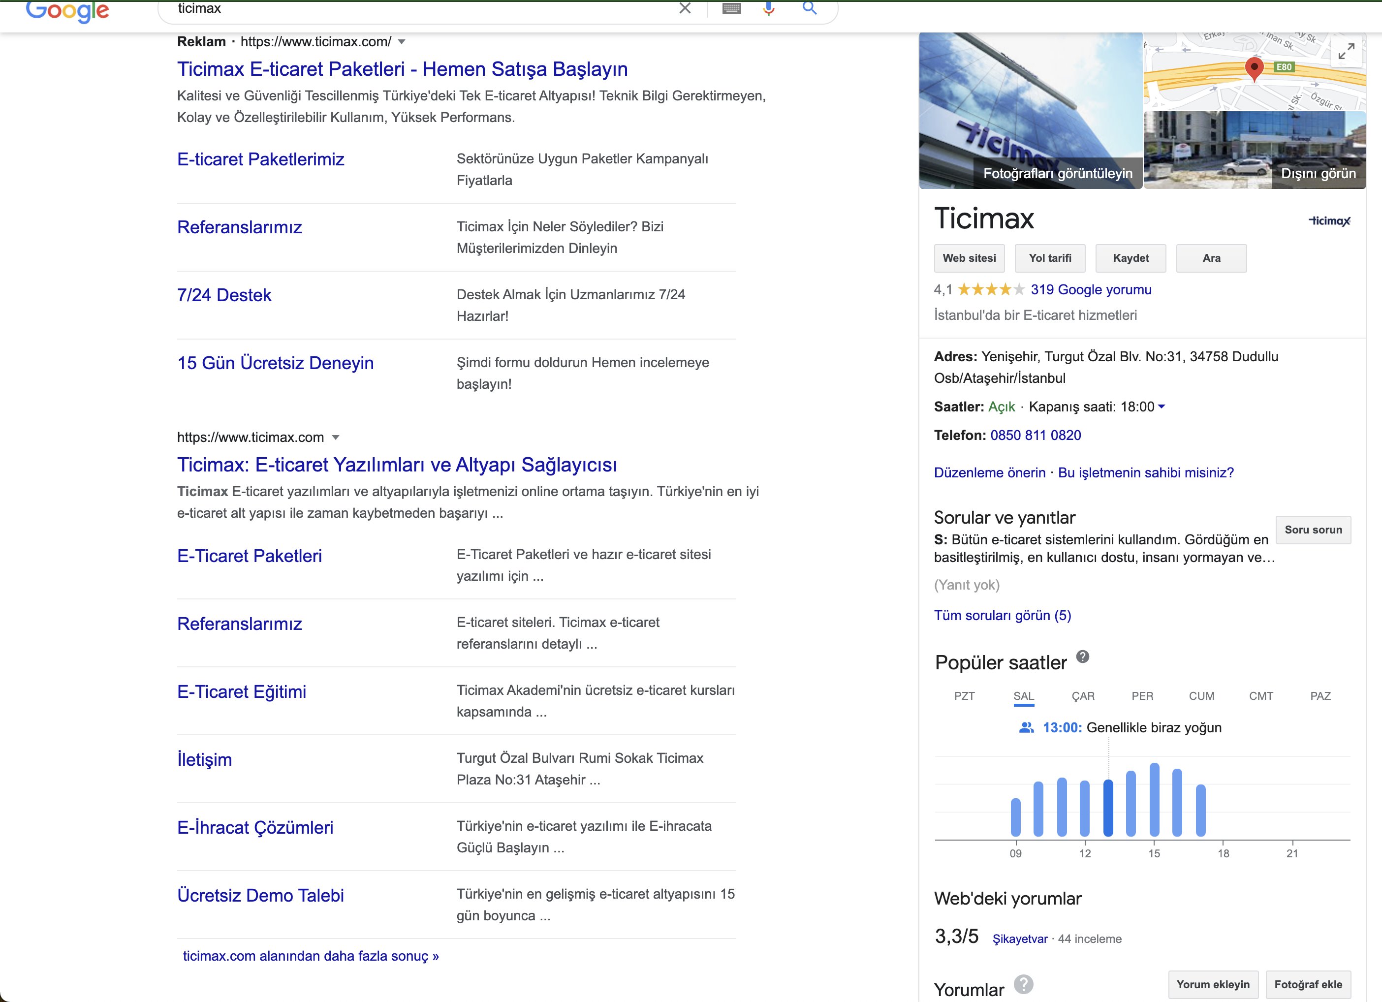Click the Yol tarifi button
The image size is (1382, 1002).
coord(1049,258)
